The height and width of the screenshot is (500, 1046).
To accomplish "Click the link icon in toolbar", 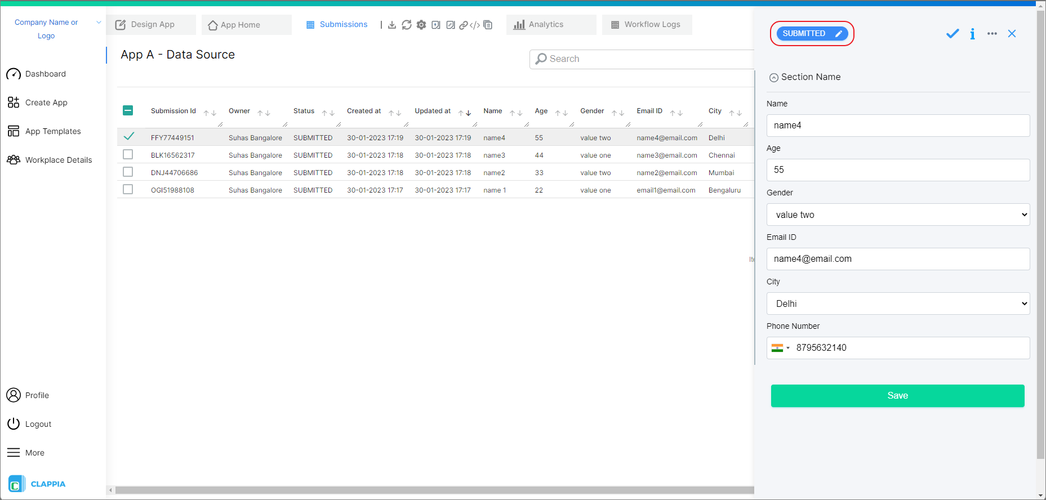I will click(x=464, y=25).
